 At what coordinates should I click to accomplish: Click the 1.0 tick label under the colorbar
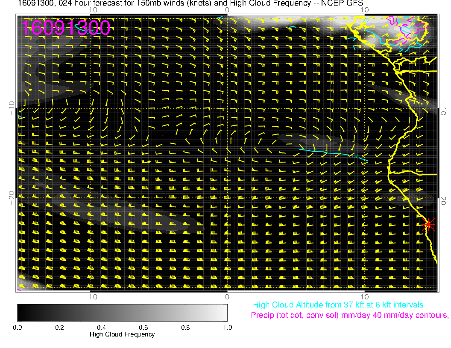click(x=227, y=328)
